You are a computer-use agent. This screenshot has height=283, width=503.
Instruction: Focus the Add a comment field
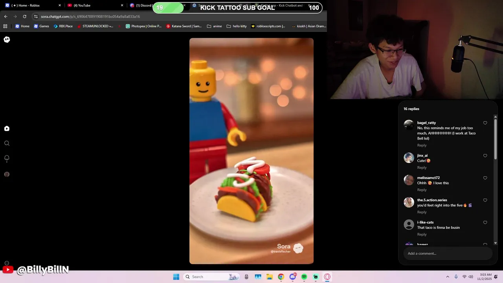[x=448, y=254]
